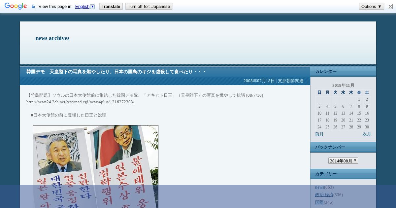Click the 2019年11月 calendar caption

click(x=343, y=86)
